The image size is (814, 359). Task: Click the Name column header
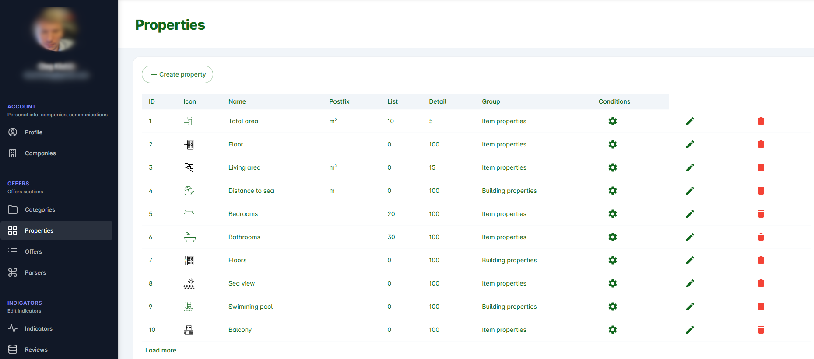(x=237, y=101)
